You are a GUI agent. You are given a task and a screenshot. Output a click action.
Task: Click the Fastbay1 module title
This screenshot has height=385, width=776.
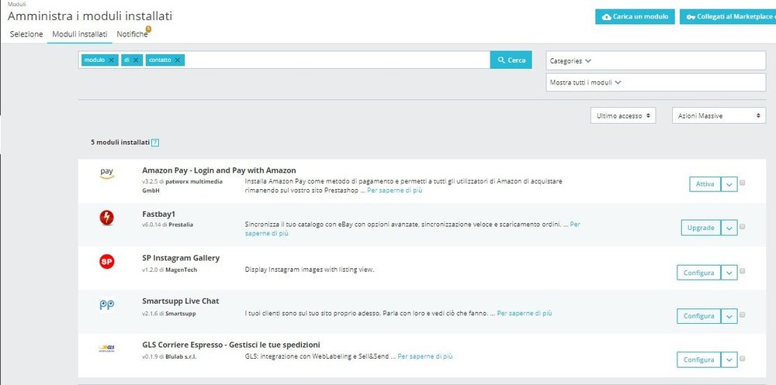(x=158, y=214)
